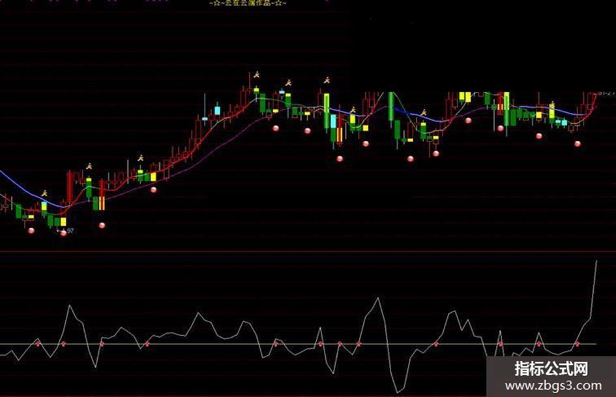Select red ball buy marker beside 4.97 label
The width and height of the screenshot is (616, 397).
point(63,233)
